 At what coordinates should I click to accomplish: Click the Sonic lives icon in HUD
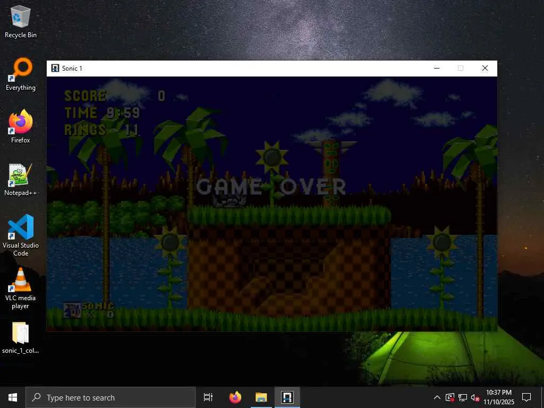pos(72,310)
